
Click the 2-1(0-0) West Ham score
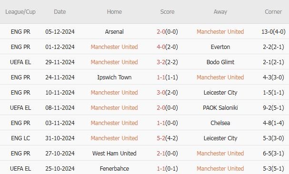[x=167, y=154]
